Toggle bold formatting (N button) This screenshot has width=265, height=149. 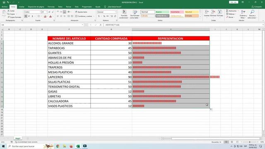(26, 16)
